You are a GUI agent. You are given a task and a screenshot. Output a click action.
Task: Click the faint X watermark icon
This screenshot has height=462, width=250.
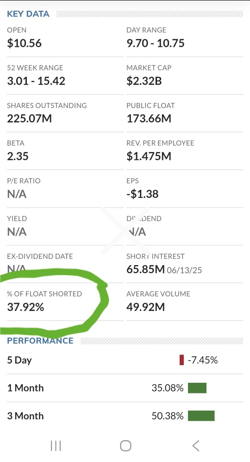[x=125, y=231]
